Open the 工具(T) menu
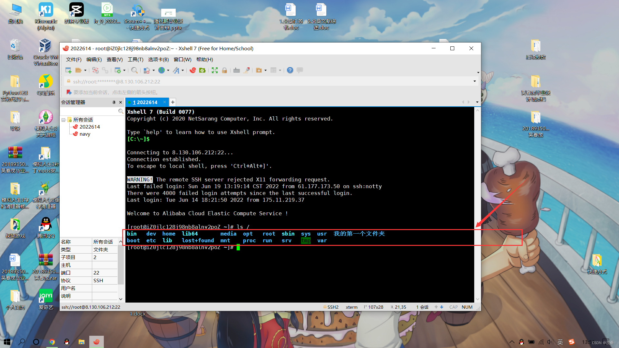619x348 pixels. [135, 60]
